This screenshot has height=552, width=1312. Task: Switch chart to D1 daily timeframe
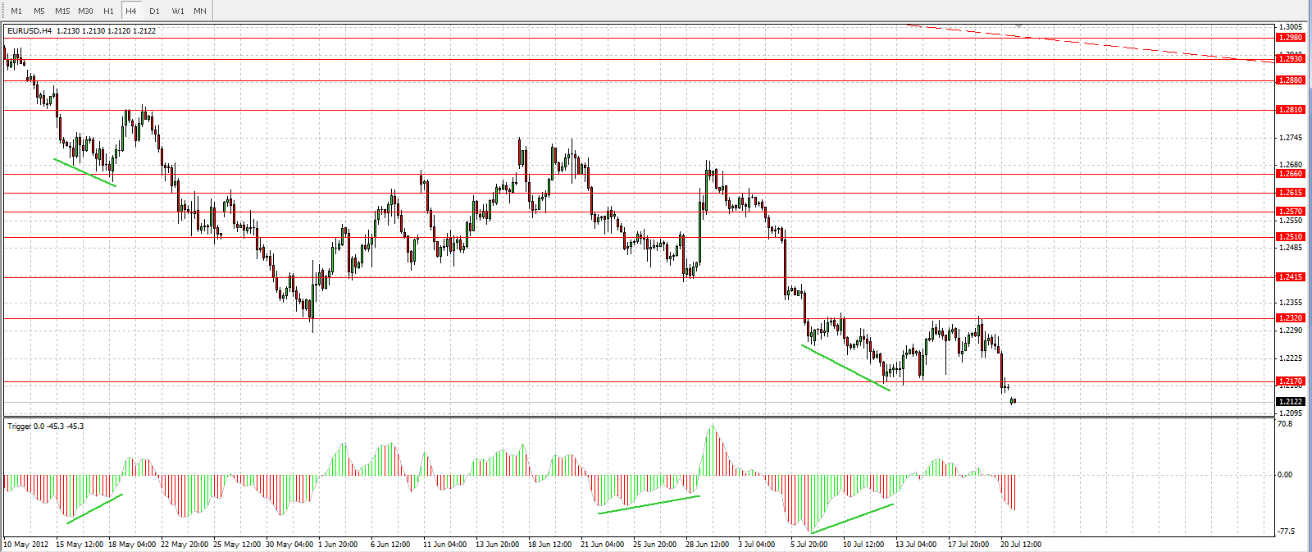coord(154,11)
